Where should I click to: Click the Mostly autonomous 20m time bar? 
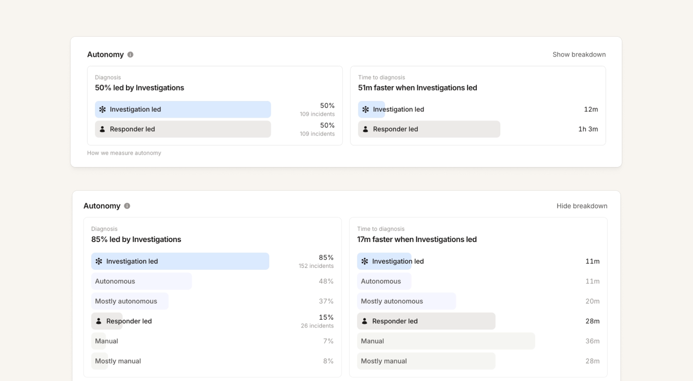pyautogui.click(x=406, y=301)
